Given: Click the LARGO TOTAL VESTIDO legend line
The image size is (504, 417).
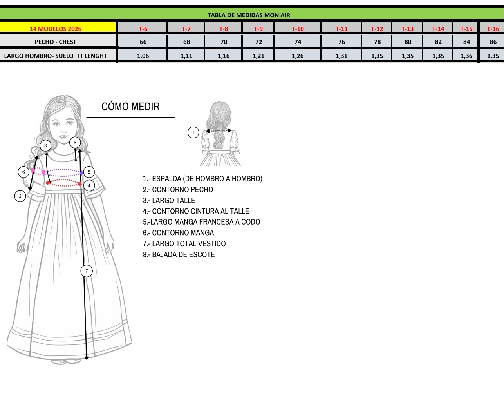Looking at the screenshot, I should point(184,243).
